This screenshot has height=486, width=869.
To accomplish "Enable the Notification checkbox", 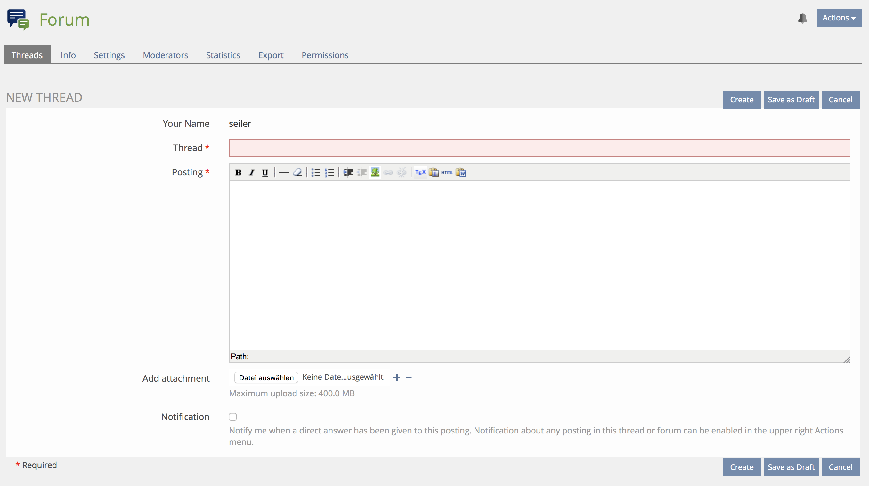I will click(x=233, y=417).
